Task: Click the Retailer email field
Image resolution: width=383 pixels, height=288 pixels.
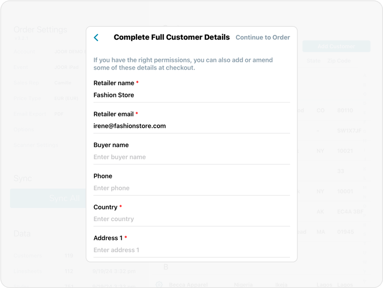Action: [x=191, y=126]
